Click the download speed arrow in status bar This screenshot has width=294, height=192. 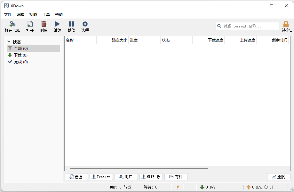(x=203, y=187)
